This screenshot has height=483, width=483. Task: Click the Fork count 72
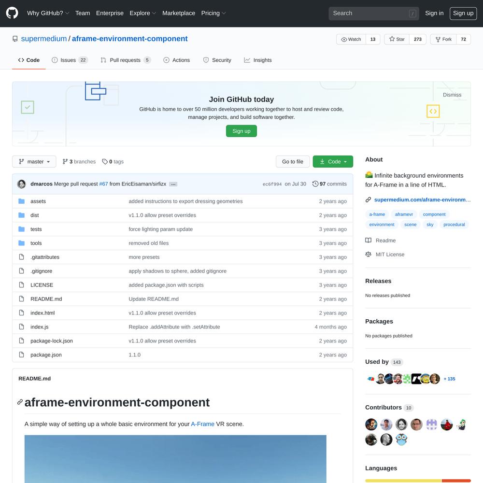tap(463, 39)
